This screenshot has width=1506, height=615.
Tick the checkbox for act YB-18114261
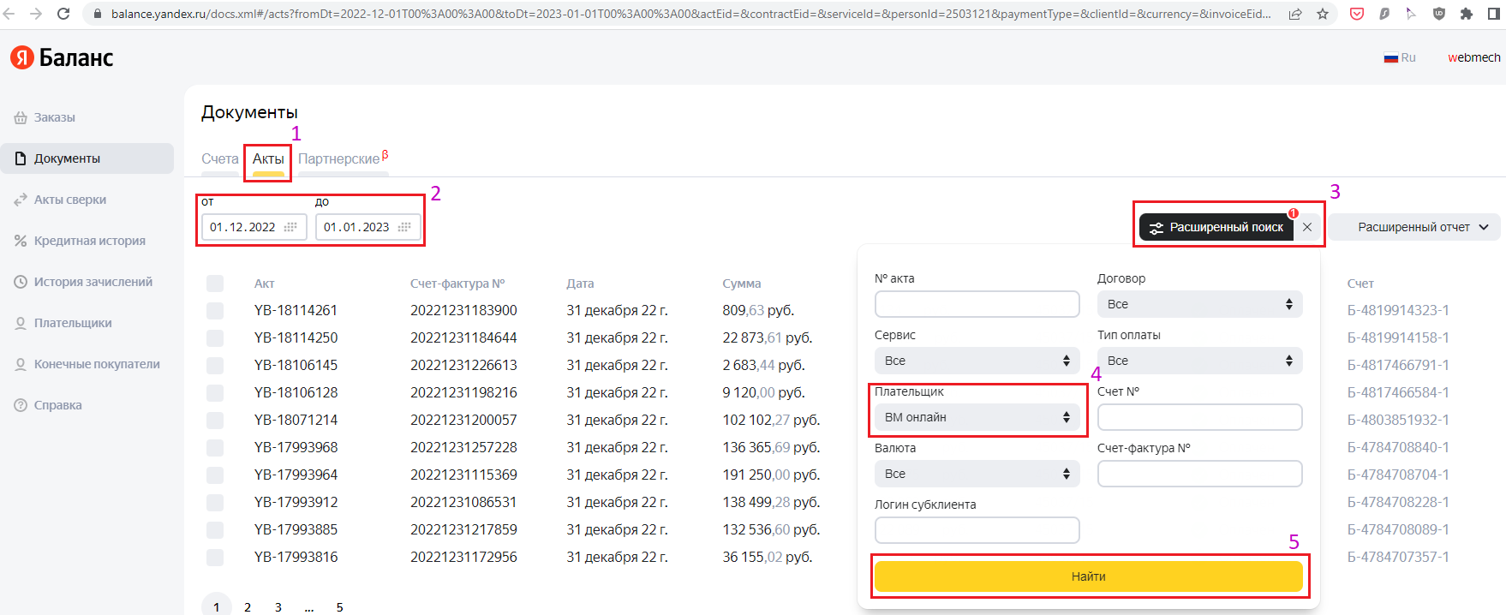click(x=215, y=311)
